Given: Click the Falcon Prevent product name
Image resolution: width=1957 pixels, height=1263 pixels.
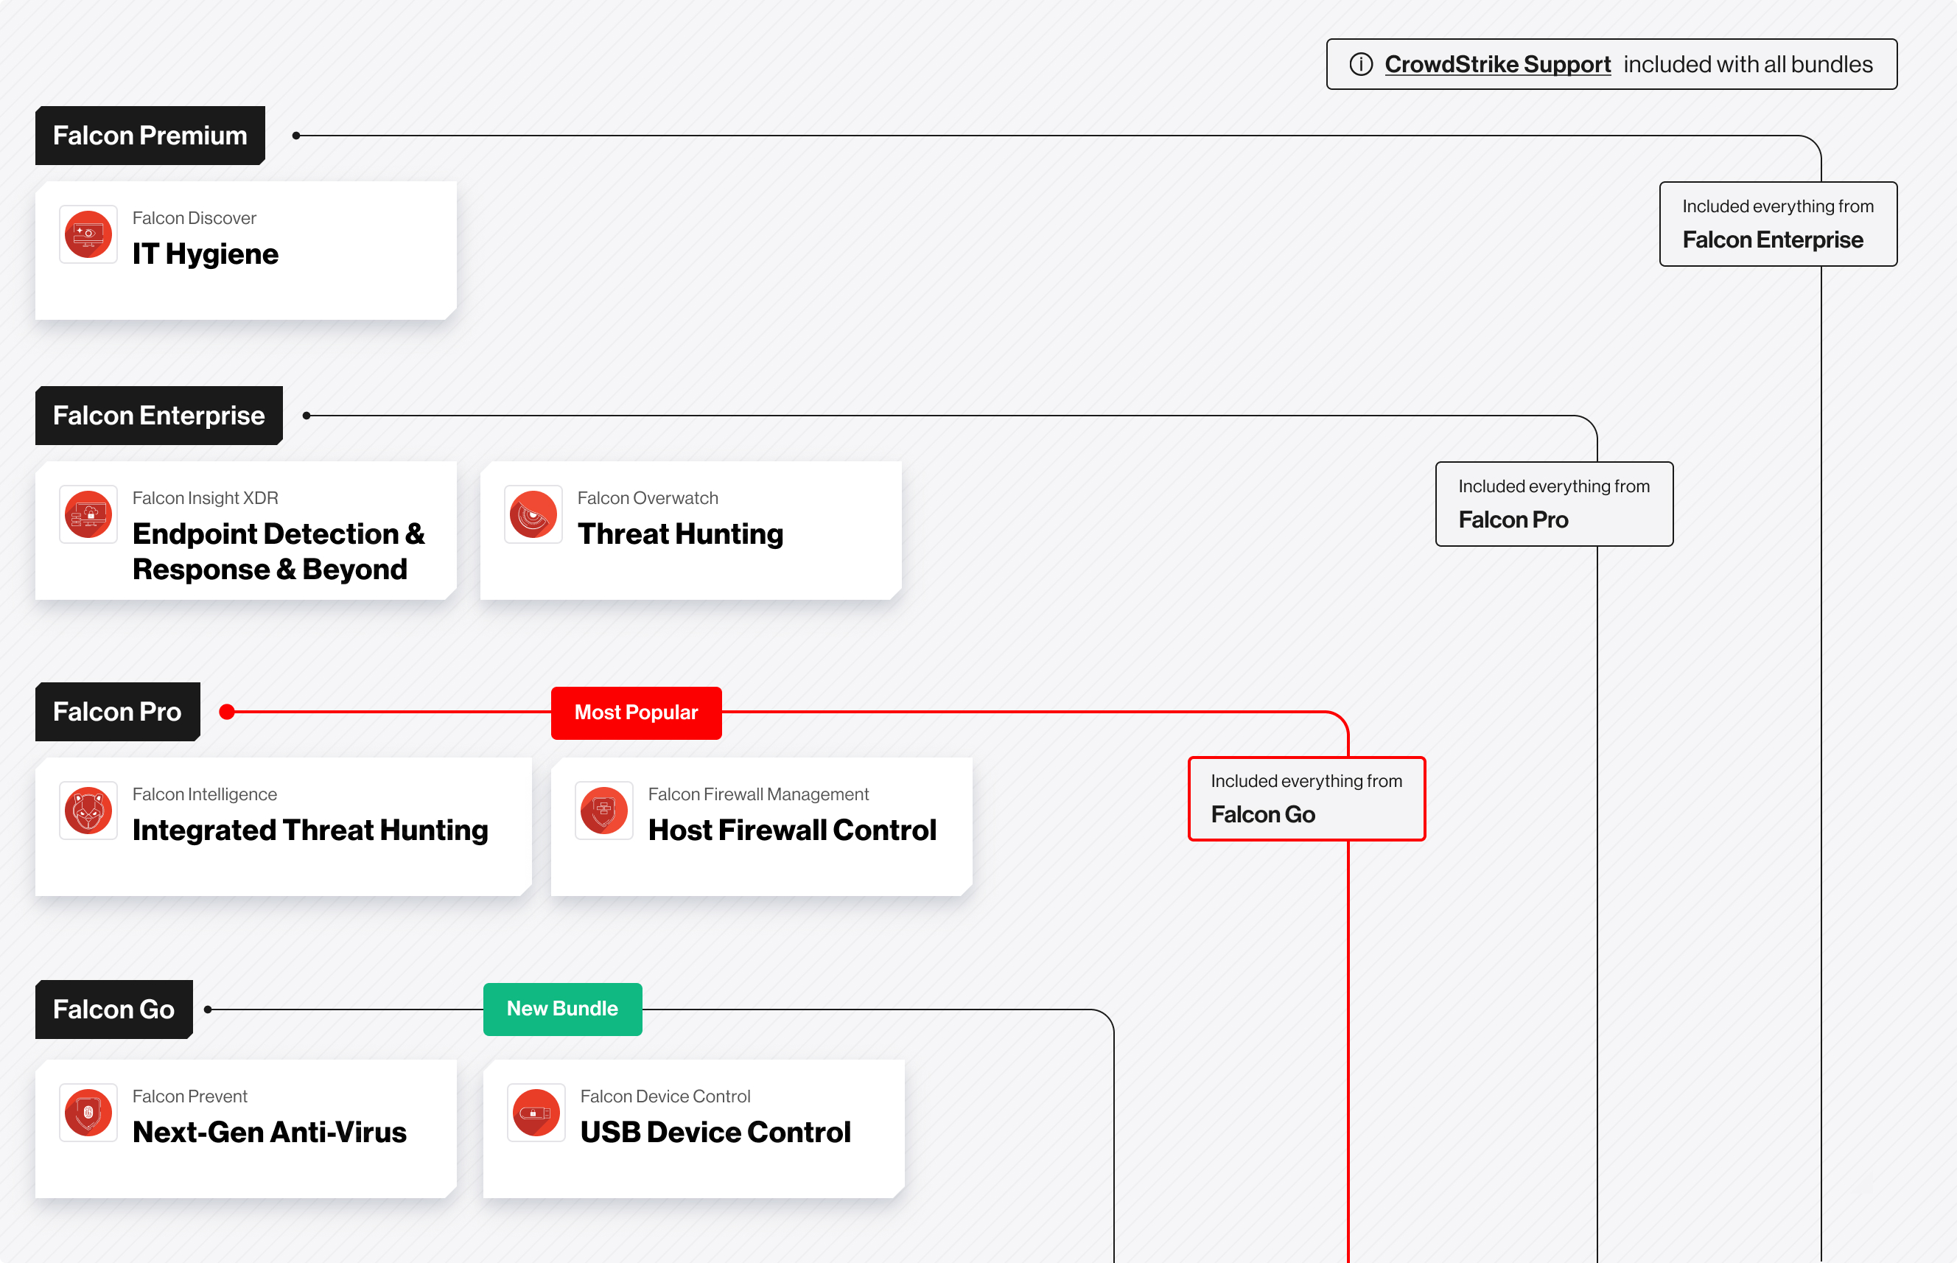Looking at the screenshot, I should tap(190, 1096).
